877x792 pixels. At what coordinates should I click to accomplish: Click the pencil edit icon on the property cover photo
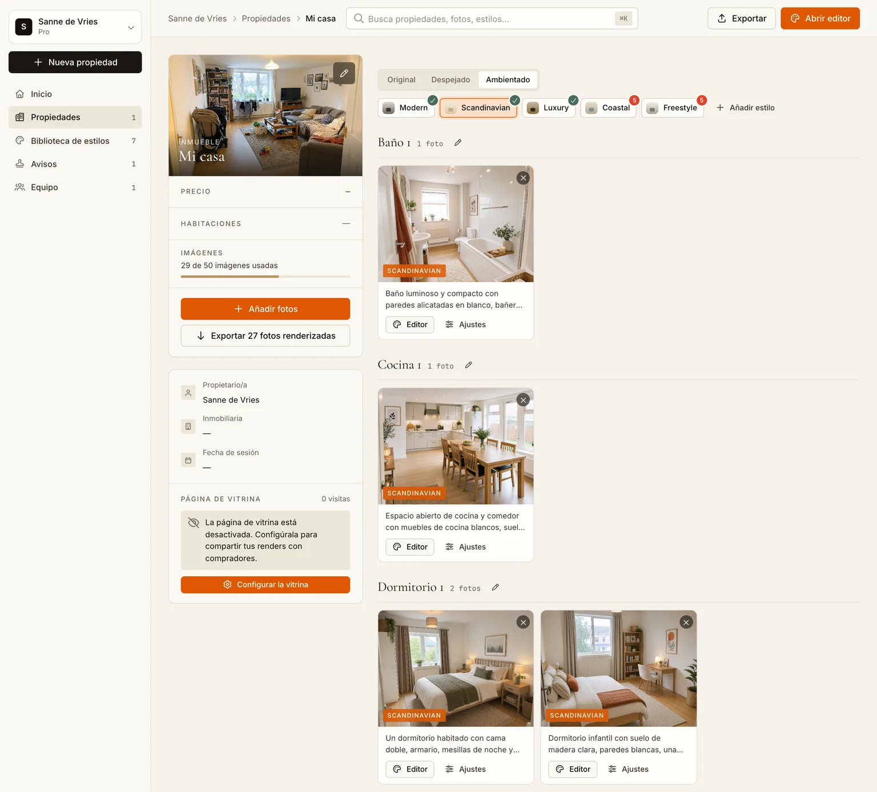pyautogui.click(x=344, y=73)
